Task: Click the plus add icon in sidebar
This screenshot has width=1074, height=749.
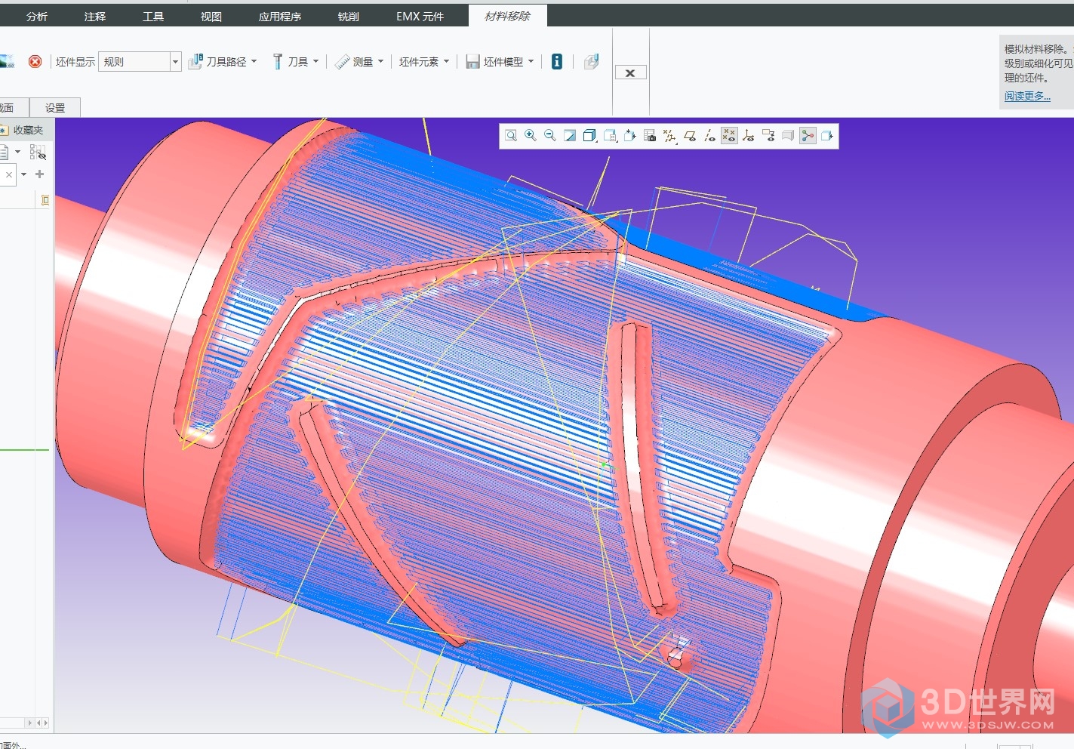Action: 40,174
